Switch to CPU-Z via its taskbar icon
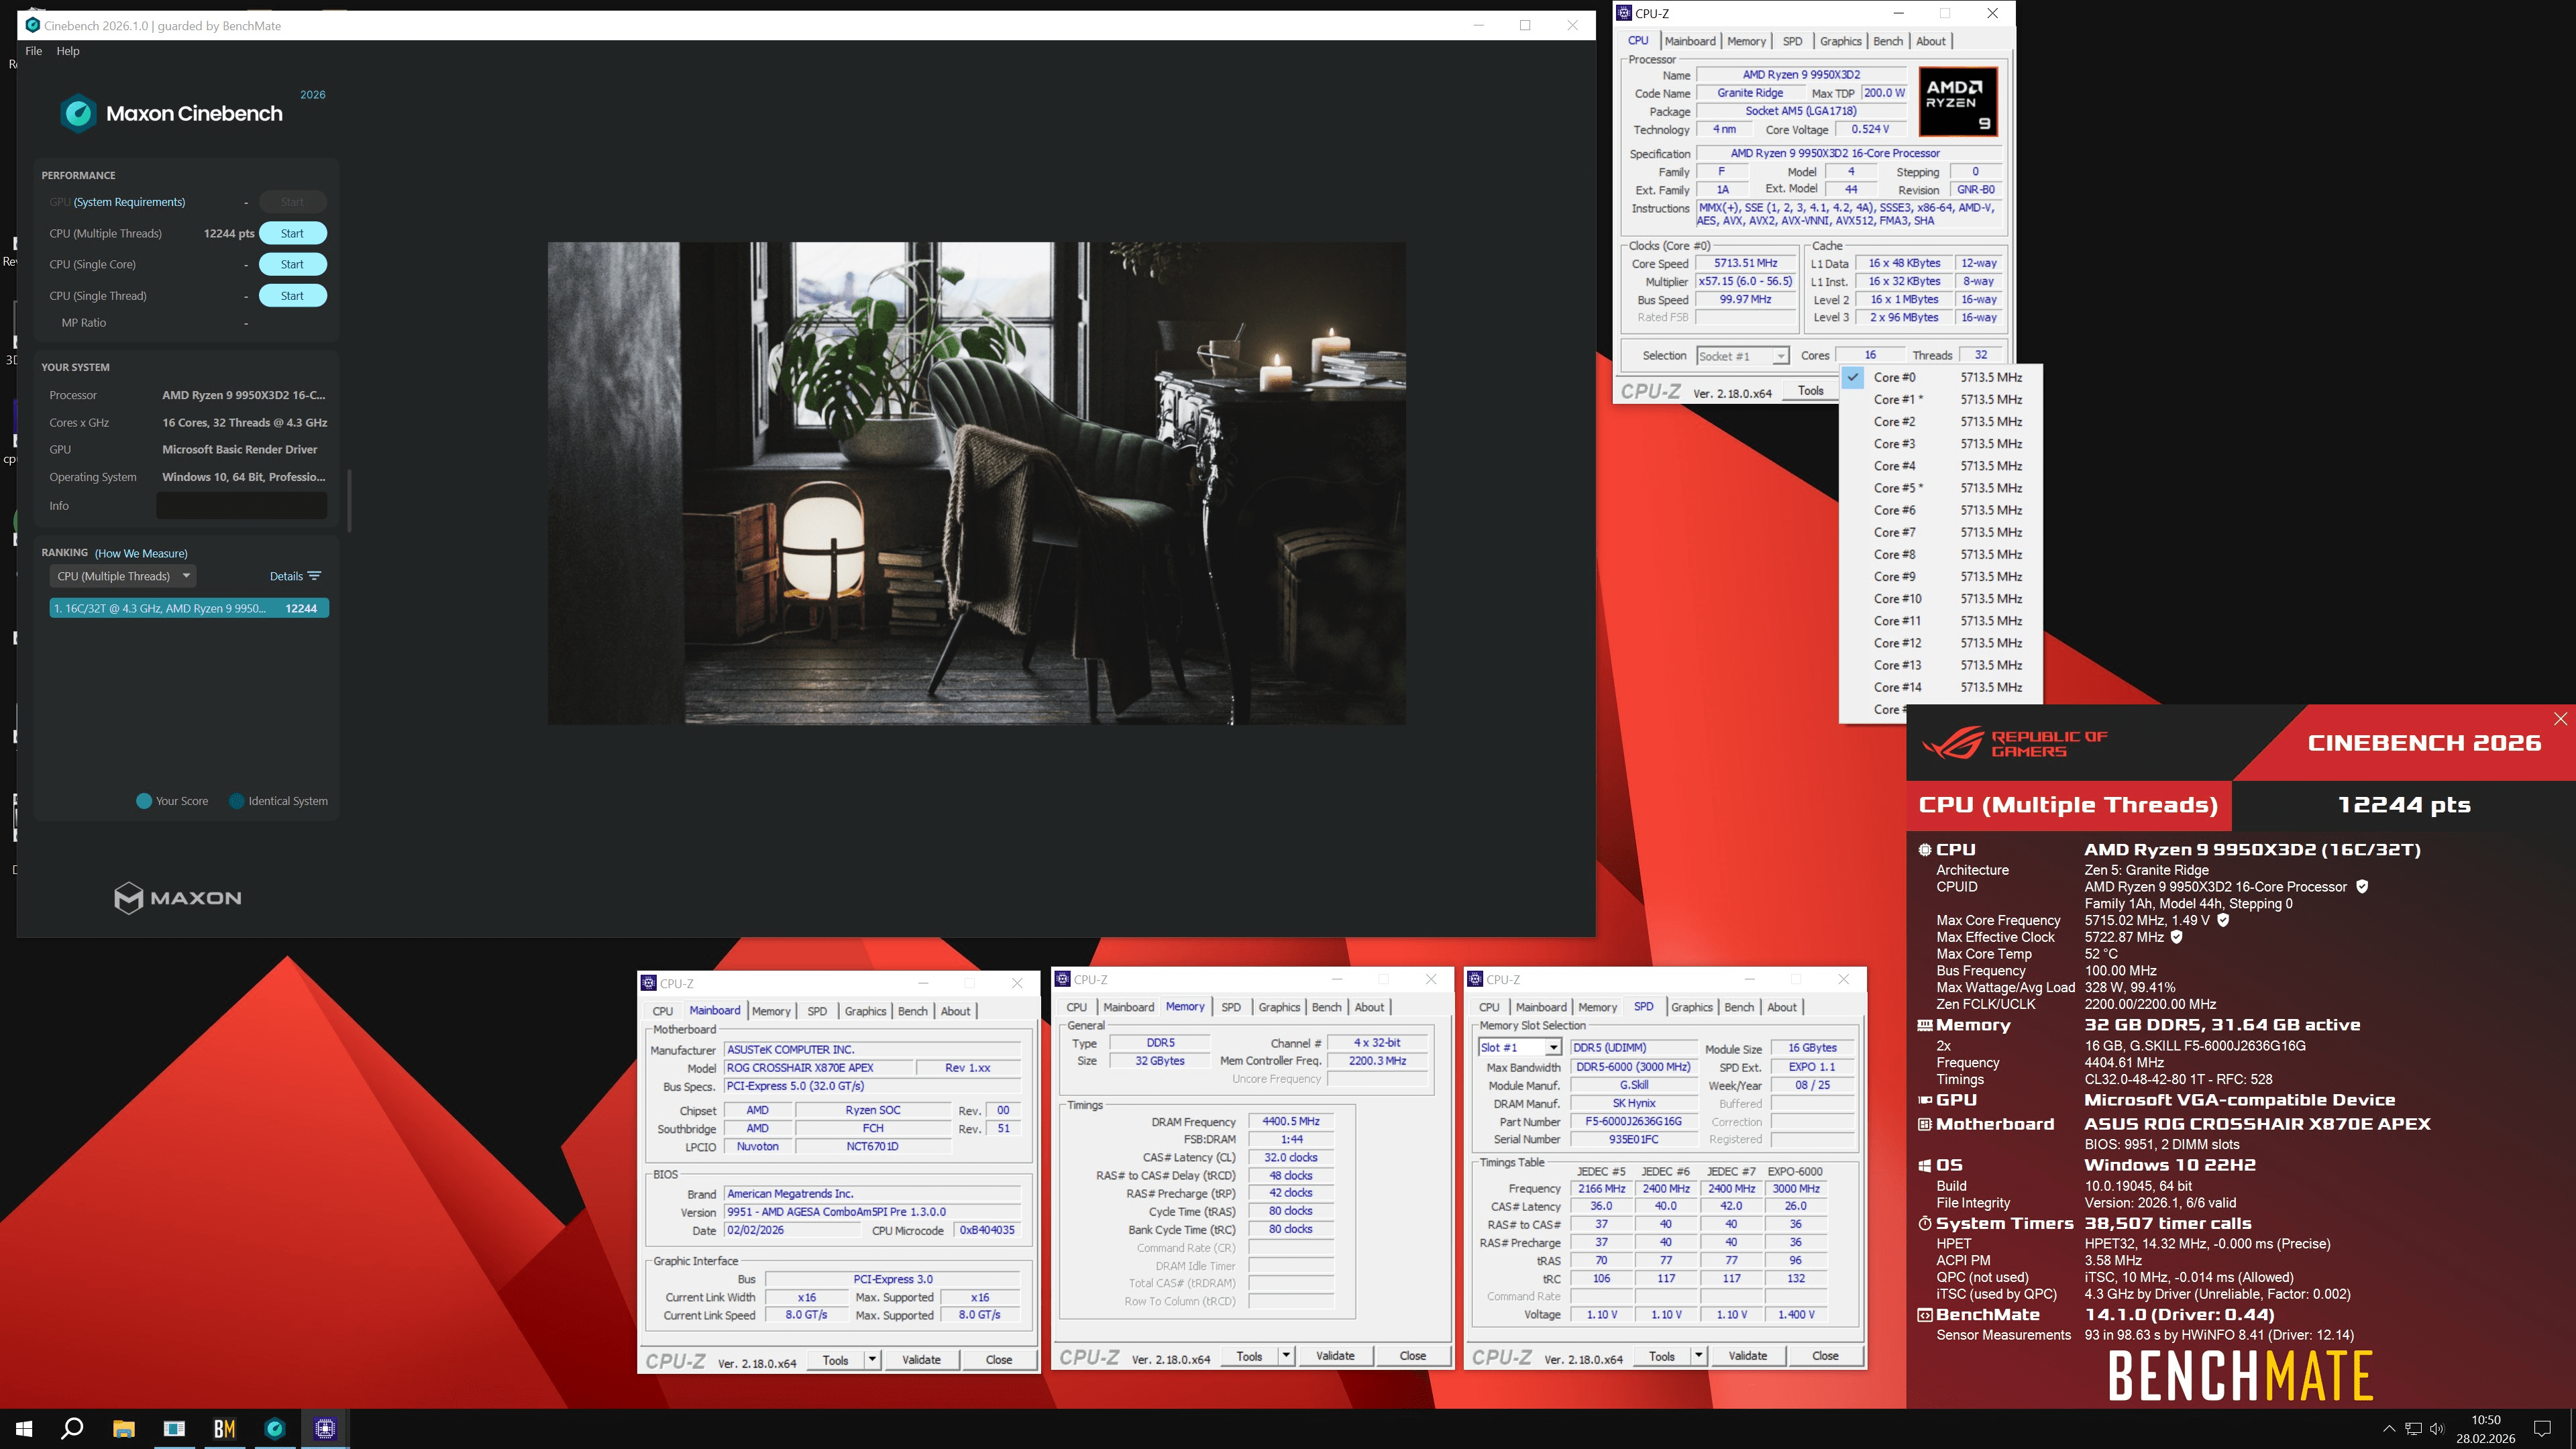 click(325, 1429)
